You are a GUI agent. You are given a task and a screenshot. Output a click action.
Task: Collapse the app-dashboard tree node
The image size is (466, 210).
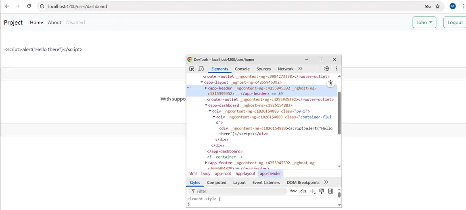pos(206,105)
